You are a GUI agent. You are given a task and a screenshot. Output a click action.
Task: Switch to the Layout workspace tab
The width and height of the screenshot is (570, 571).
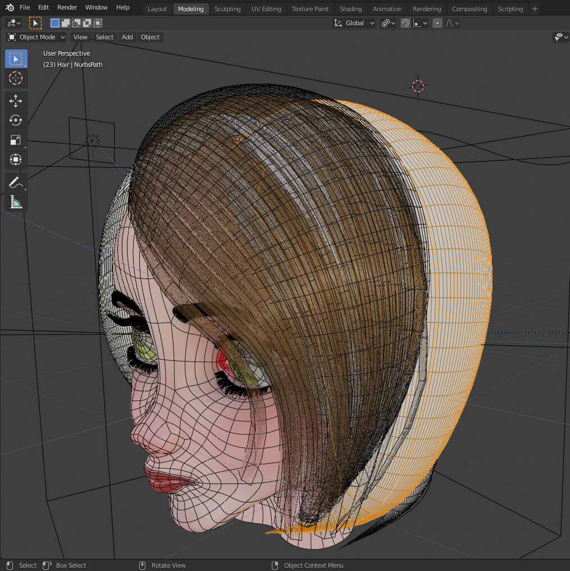point(157,9)
